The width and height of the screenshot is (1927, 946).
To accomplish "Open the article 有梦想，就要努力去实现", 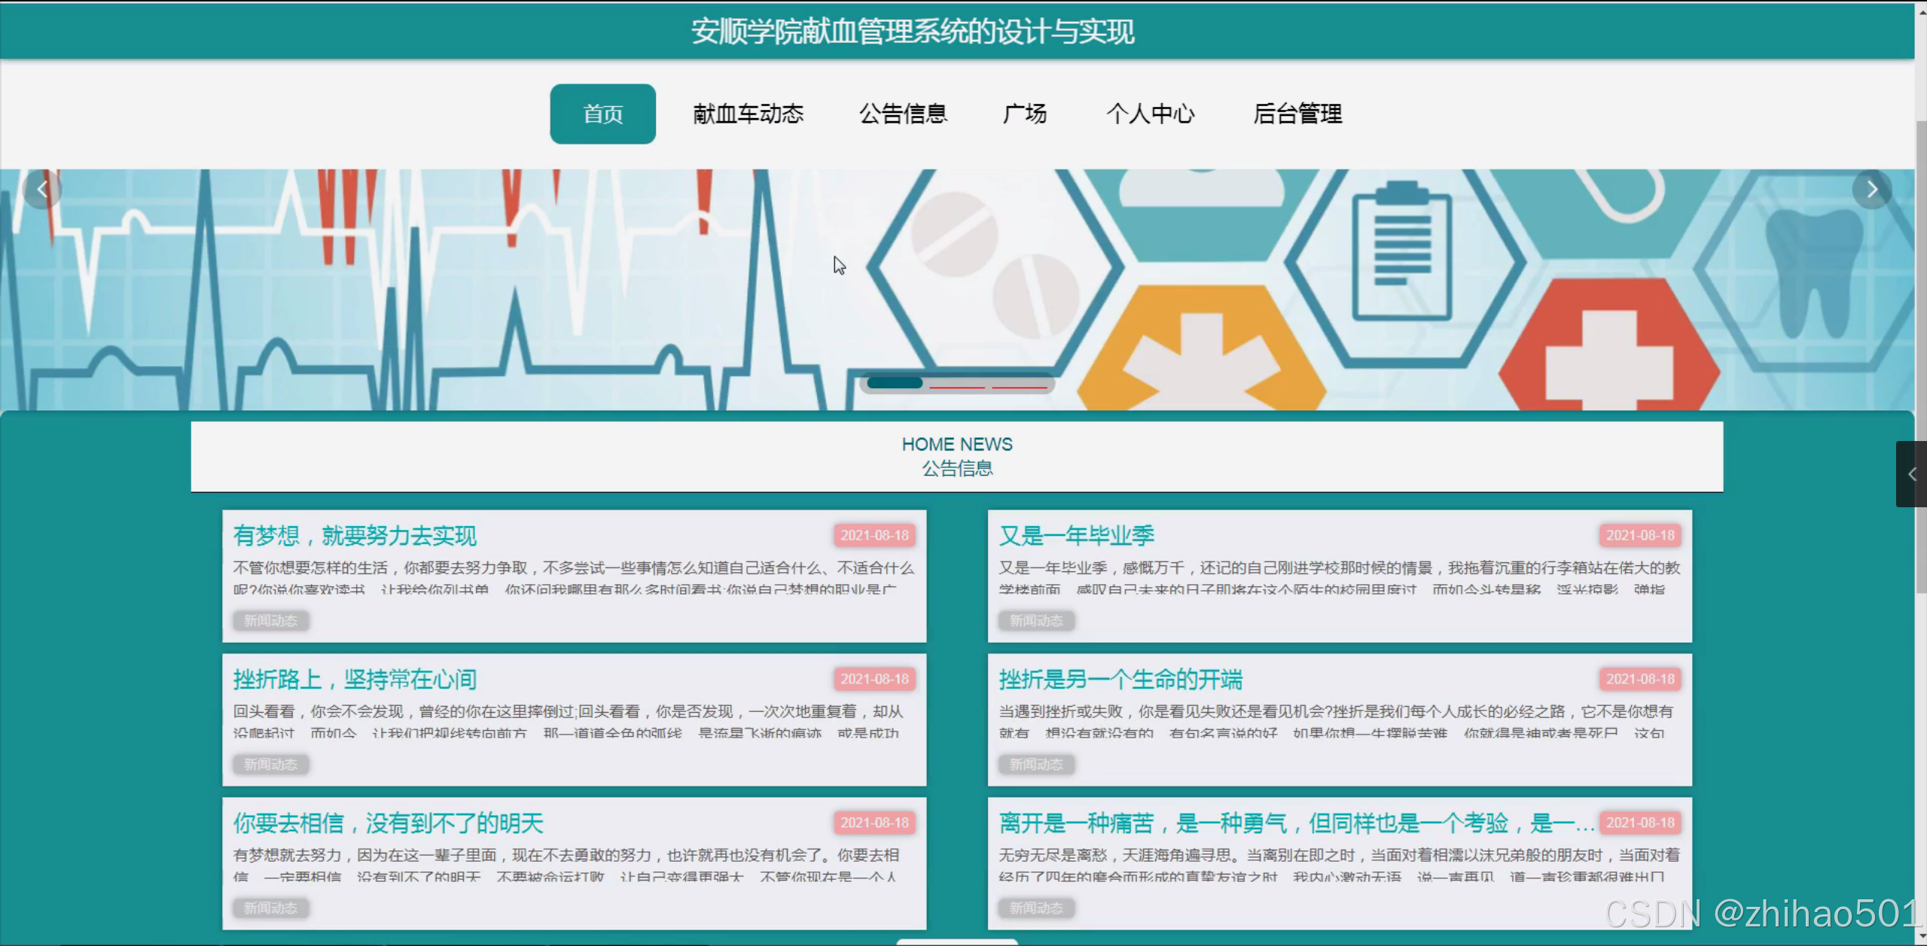I will point(355,535).
